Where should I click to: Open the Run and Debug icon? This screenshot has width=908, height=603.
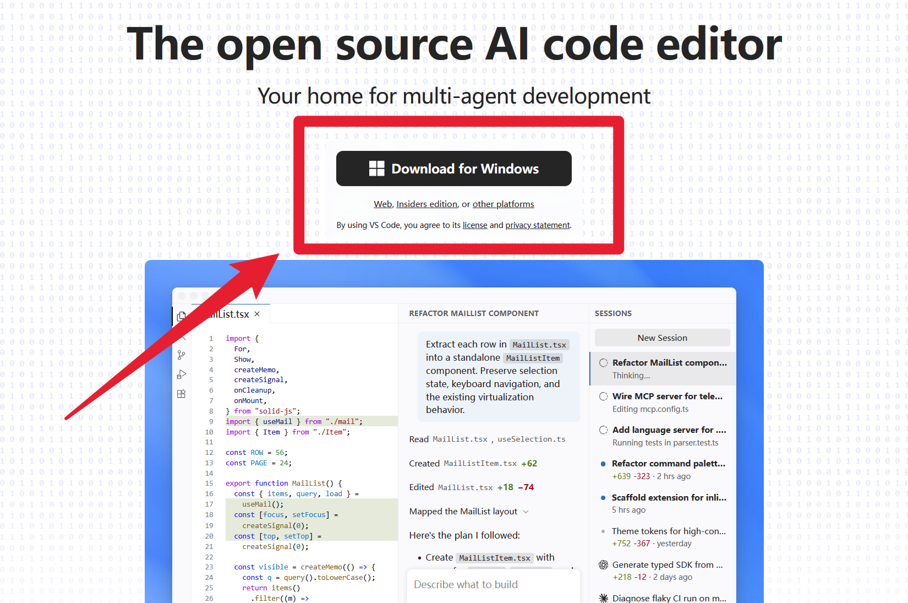[x=181, y=374]
